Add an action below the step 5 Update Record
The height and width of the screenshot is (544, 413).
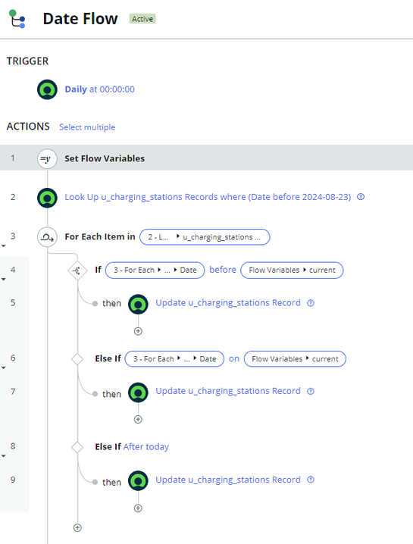[x=138, y=331]
